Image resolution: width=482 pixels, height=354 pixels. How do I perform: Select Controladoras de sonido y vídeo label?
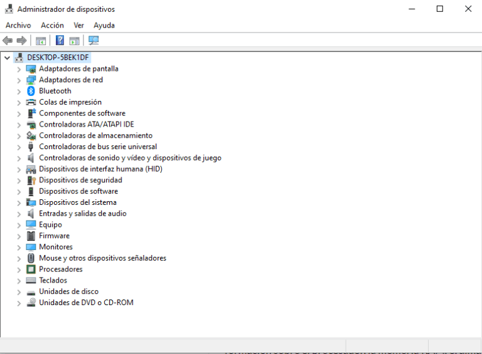click(x=130, y=158)
